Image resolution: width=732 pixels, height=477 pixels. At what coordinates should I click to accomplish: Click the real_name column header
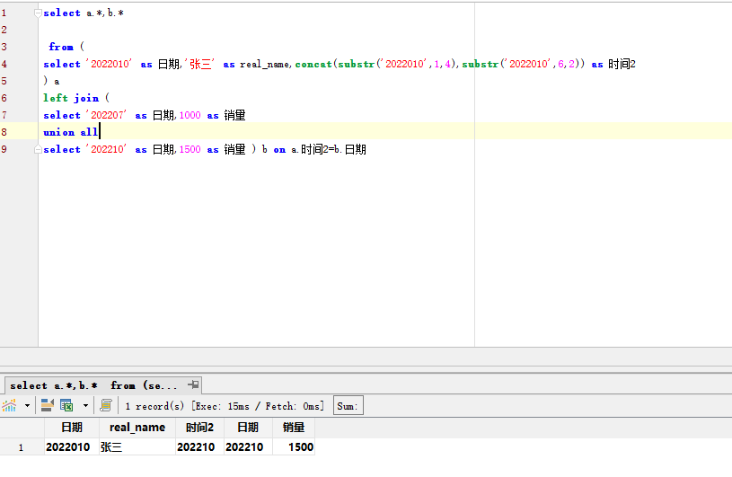click(x=137, y=428)
